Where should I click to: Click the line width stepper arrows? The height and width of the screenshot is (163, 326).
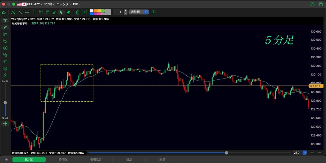coord(126,12)
